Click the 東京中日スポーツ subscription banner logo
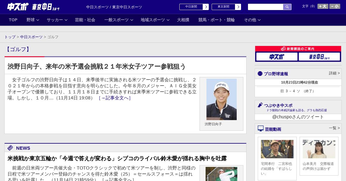Image resolution: width=346 pixels, height=181 pixels. pos(319,57)
